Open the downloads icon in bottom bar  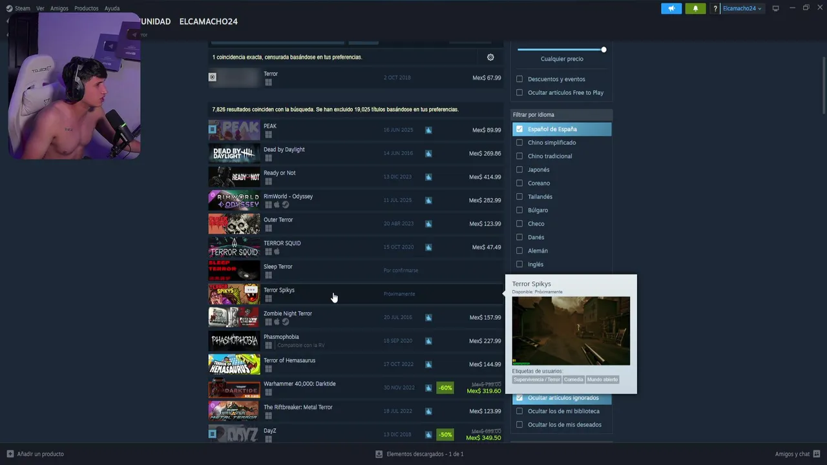(x=379, y=454)
